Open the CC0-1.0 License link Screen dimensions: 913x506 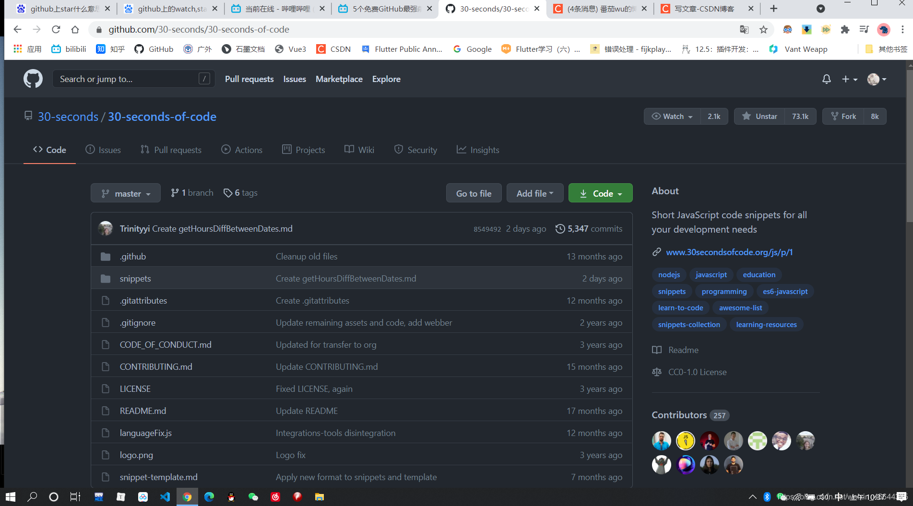pyautogui.click(x=689, y=372)
